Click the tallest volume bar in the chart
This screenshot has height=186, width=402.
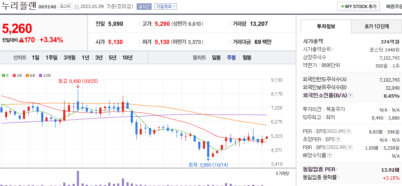[78, 178]
